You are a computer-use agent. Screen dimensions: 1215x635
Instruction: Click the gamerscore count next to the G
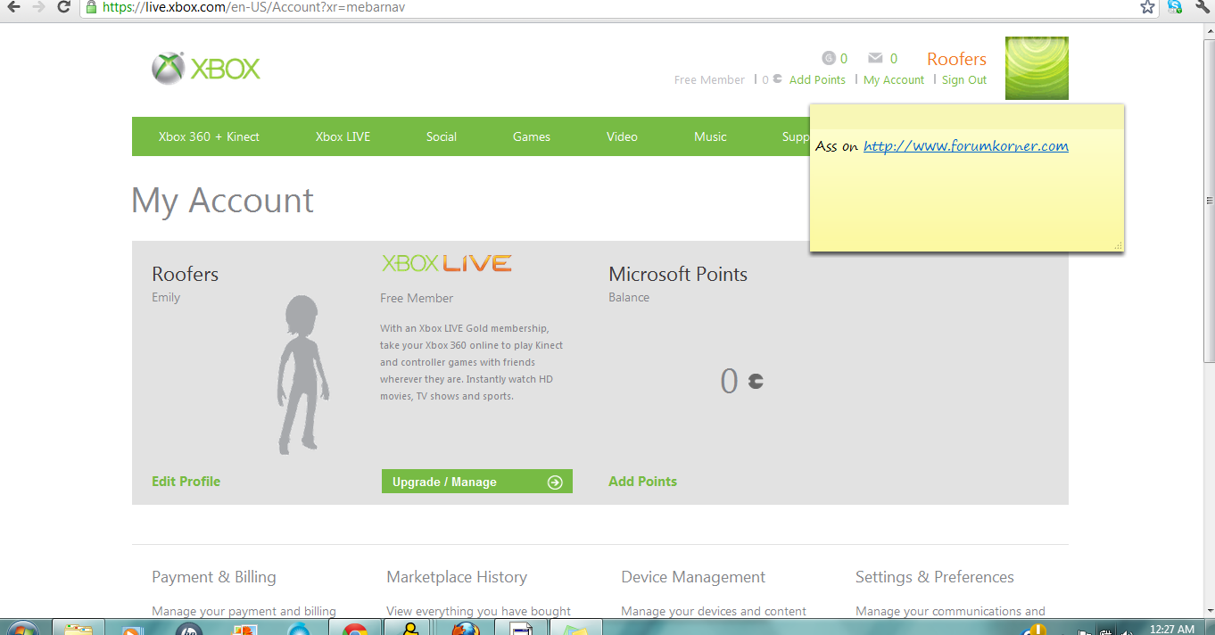(x=844, y=59)
